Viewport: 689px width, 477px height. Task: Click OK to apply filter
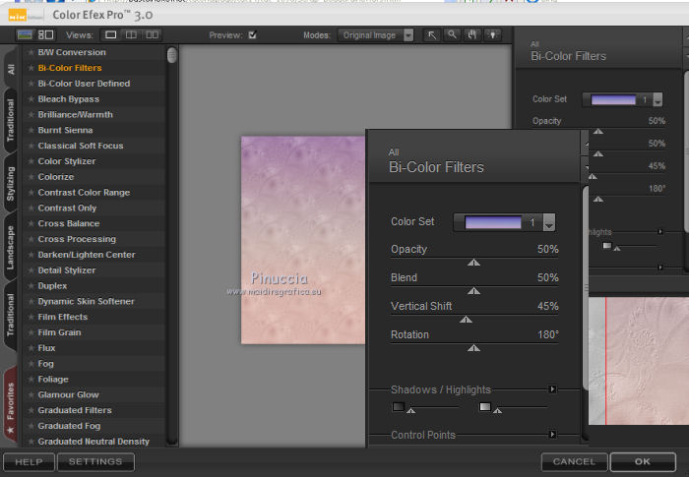[x=643, y=461]
